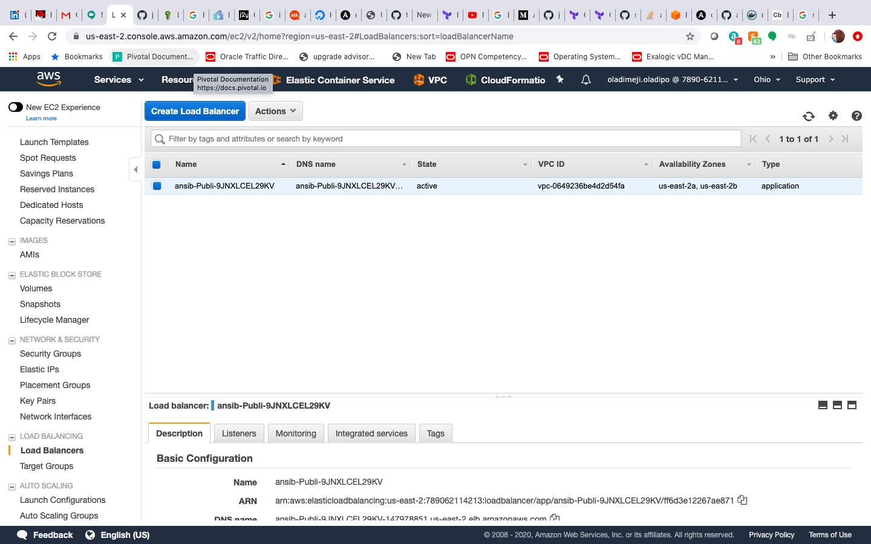Collapse the ELASTIC BLOCK STORE section
The width and height of the screenshot is (871, 544).
[x=11, y=275]
